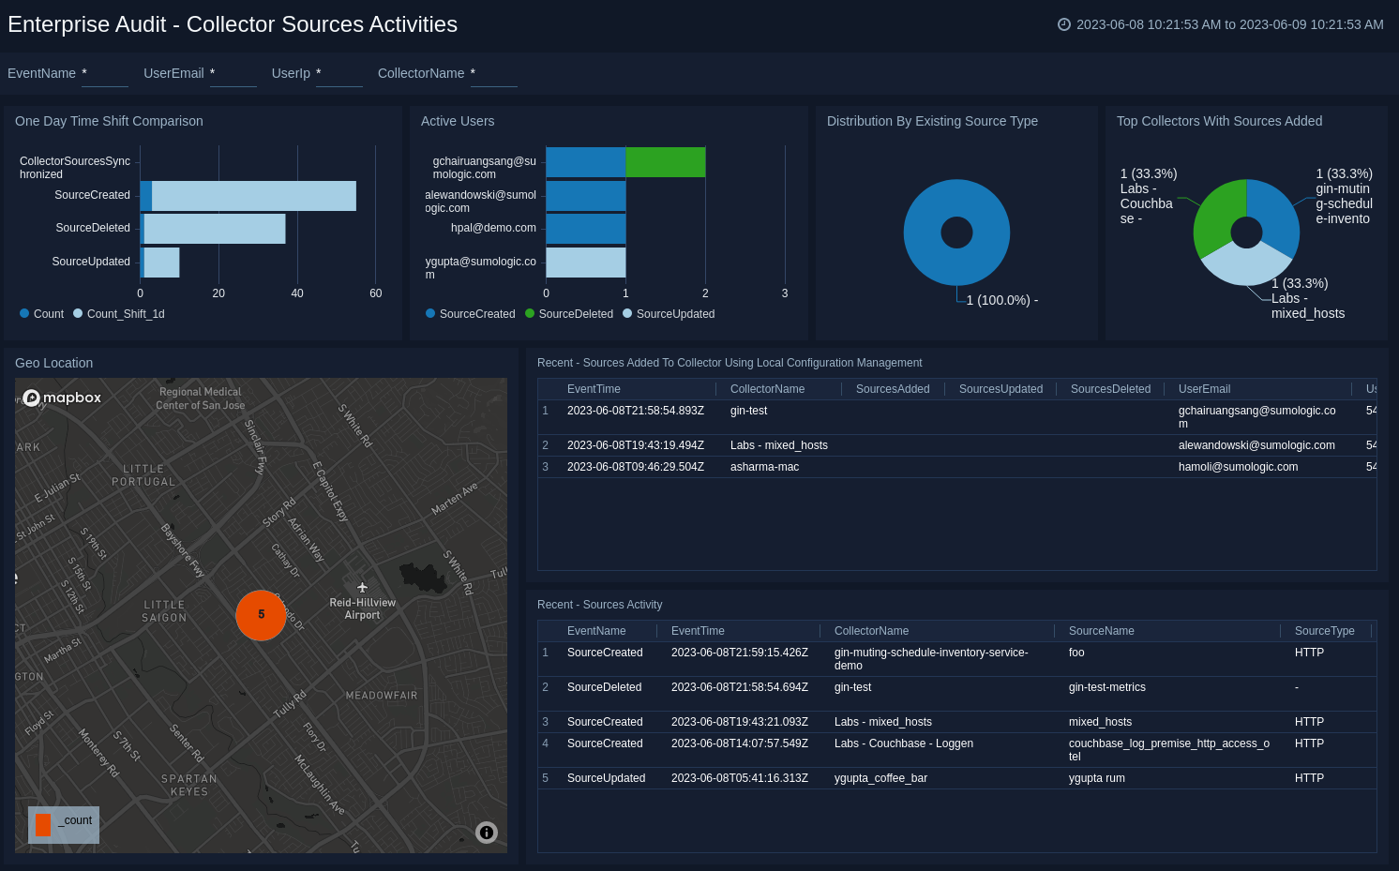The width and height of the screenshot is (1399, 871).
Task: Toggle SourceCreated legend in Active Users
Action: [430, 314]
